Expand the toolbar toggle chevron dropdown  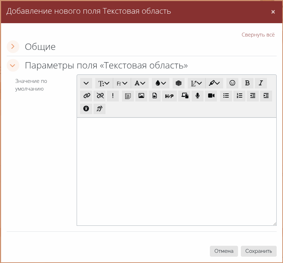coord(86,83)
